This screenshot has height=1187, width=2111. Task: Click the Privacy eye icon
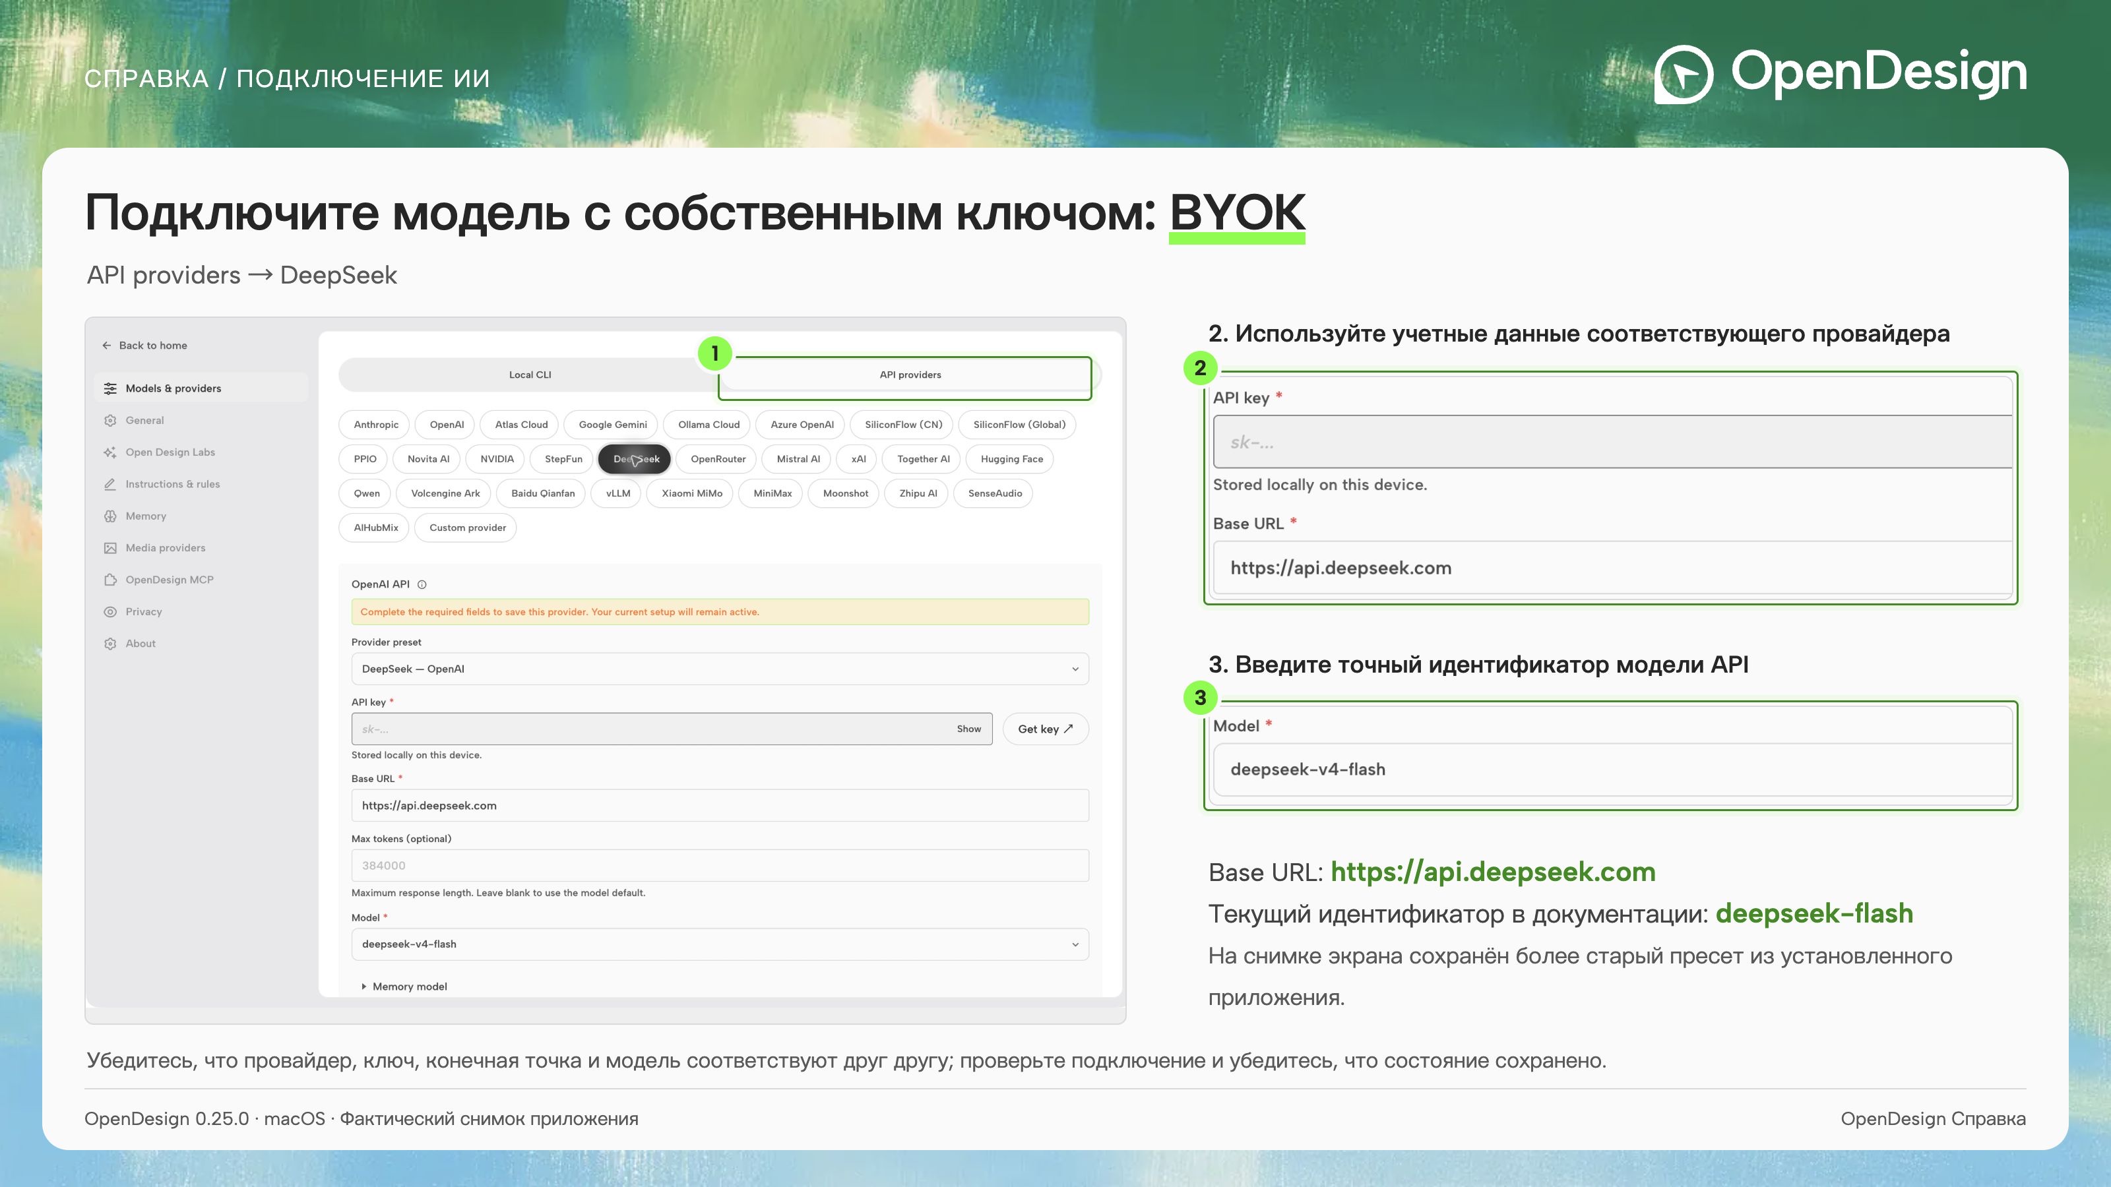[x=110, y=612]
